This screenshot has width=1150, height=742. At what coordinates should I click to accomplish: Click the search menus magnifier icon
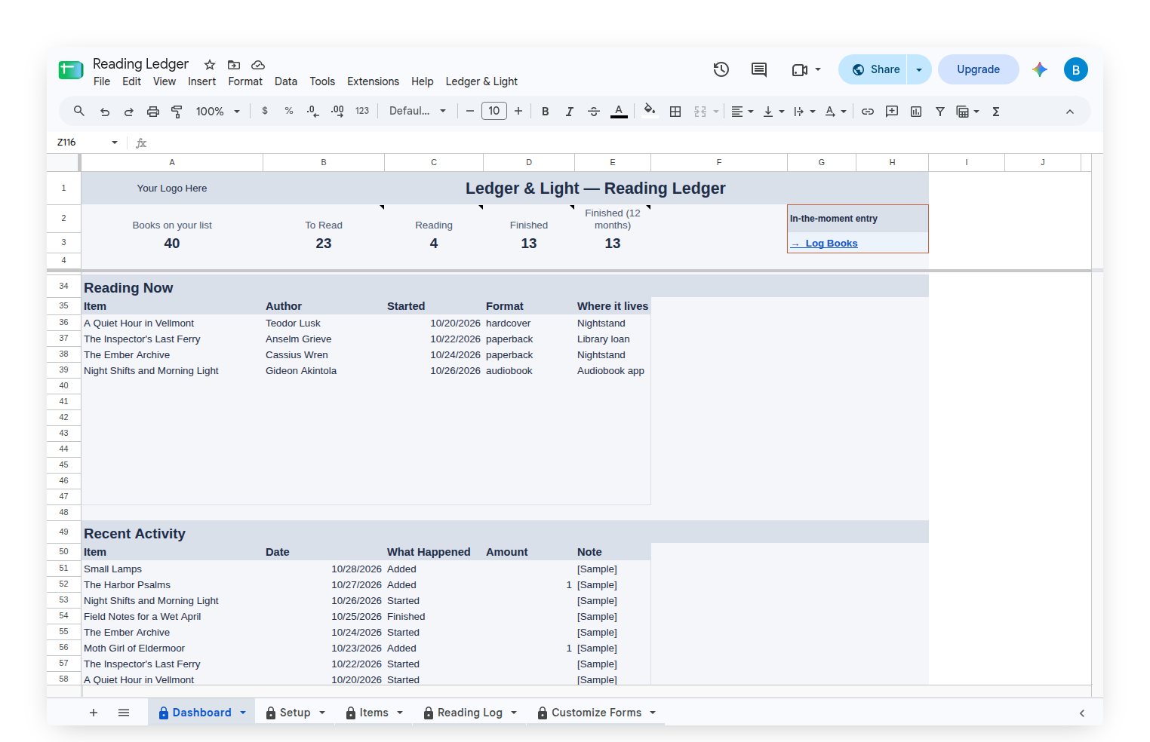pyautogui.click(x=78, y=112)
